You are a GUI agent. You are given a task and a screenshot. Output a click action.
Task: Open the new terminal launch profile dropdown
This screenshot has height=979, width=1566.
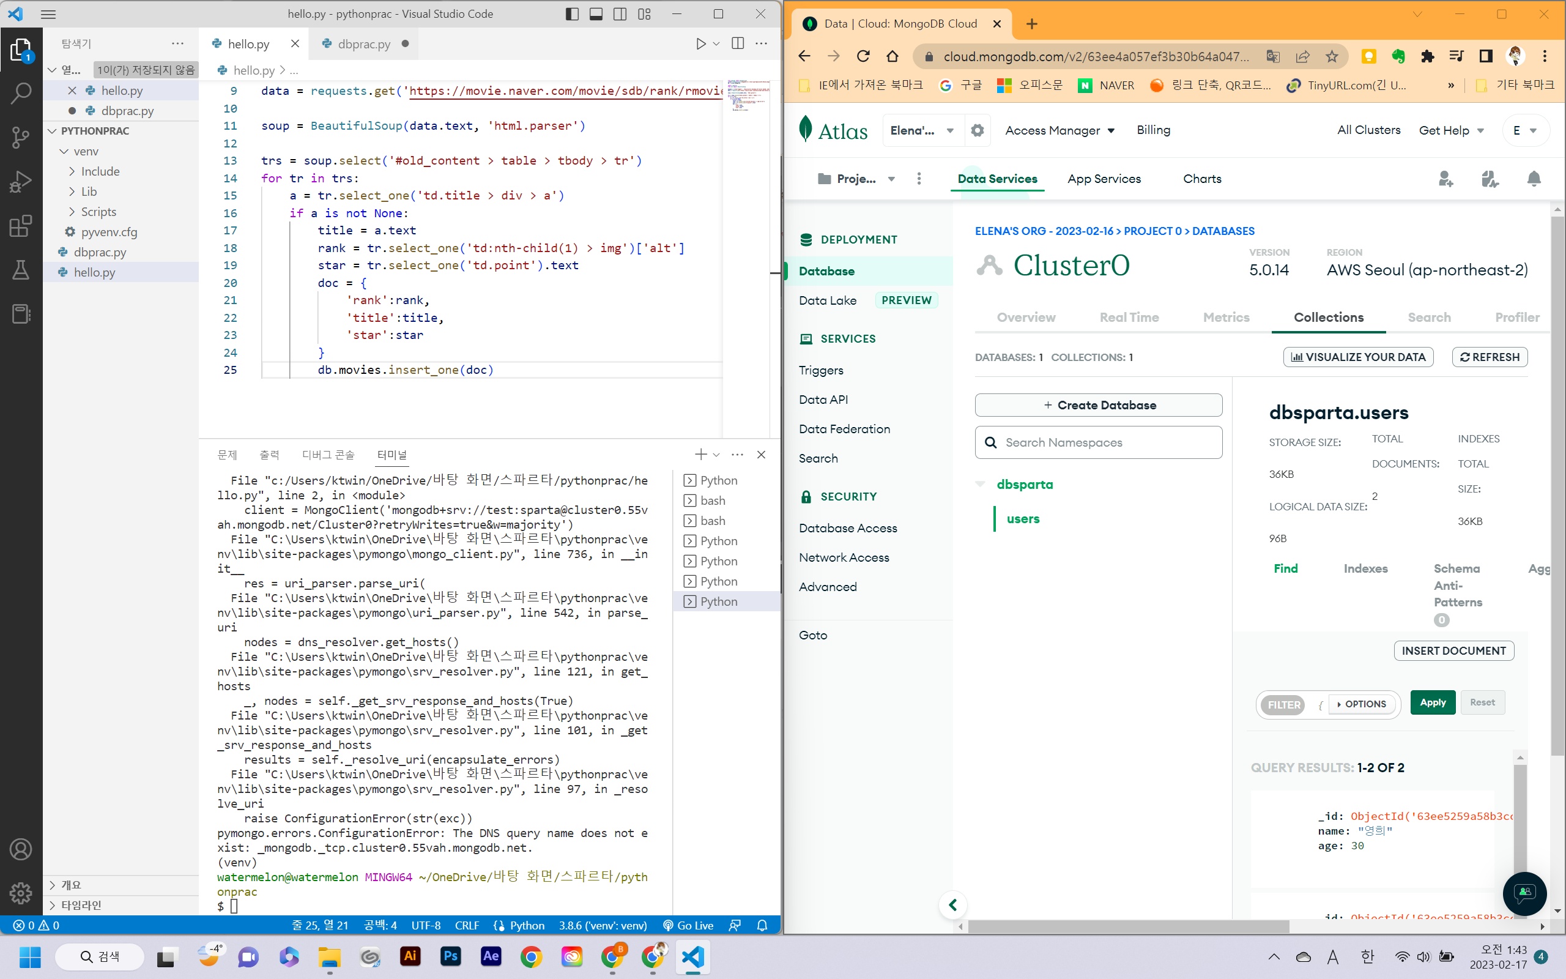coord(716,455)
